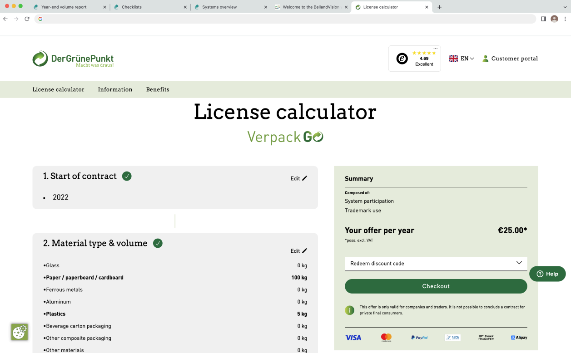The width and height of the screenshot is (571, 353).
Task: Open the EN language selector
Action: pyautogui.click(x=462, y=59)
